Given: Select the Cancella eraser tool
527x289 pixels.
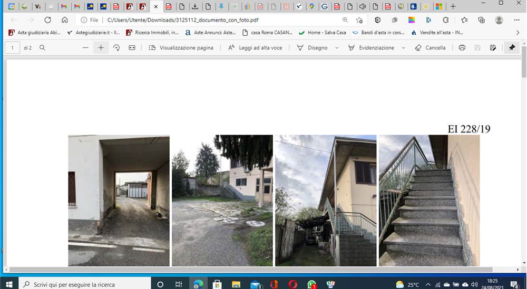Looking at the screenshot, I should 430,48.
